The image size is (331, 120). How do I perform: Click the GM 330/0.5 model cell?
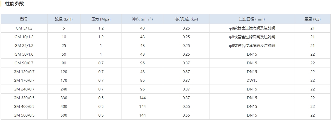(24, 98)
